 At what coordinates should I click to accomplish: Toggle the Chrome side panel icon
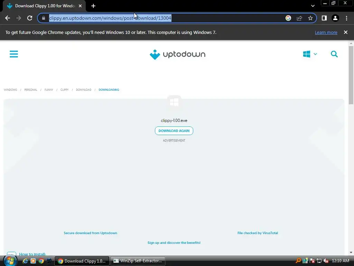click(x=324, y=18)
